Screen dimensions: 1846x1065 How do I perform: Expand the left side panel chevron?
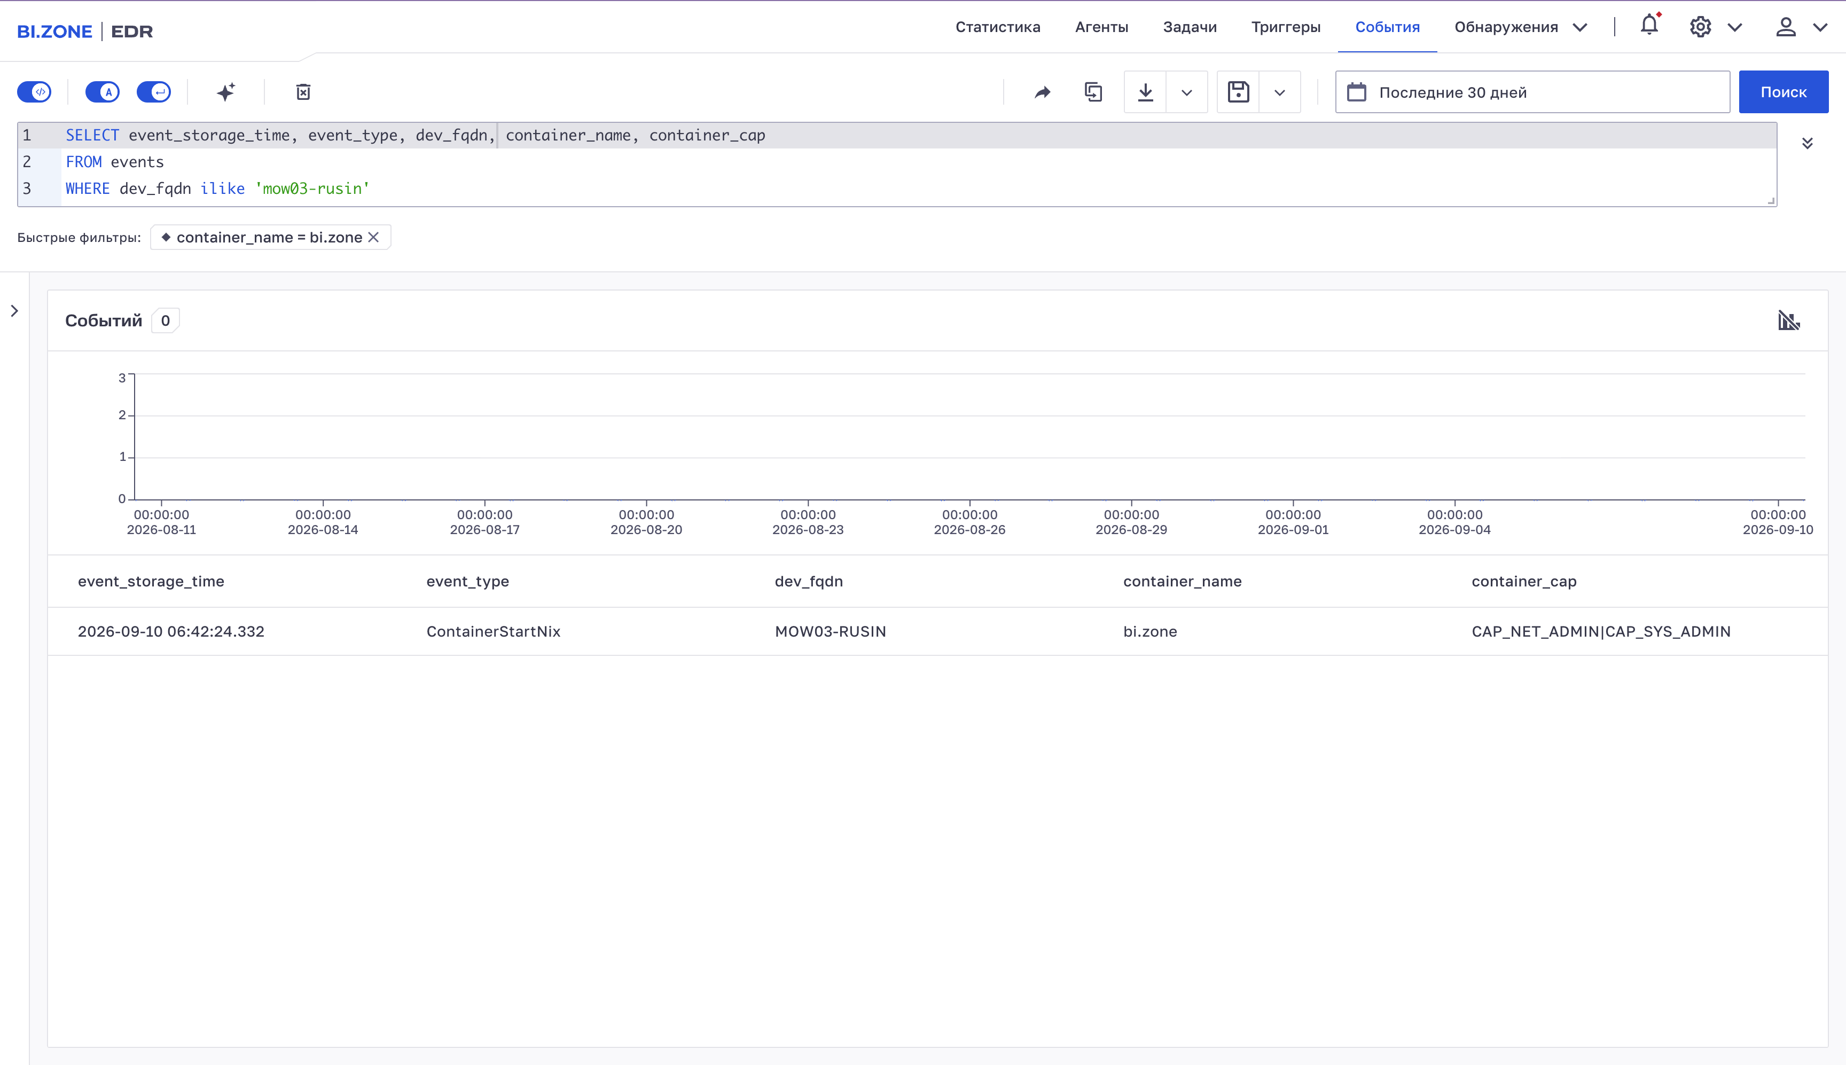click(x=14, y=311)
